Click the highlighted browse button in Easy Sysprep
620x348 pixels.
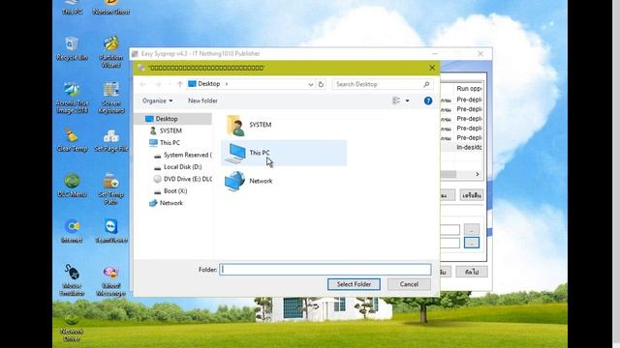pos(472,243)
